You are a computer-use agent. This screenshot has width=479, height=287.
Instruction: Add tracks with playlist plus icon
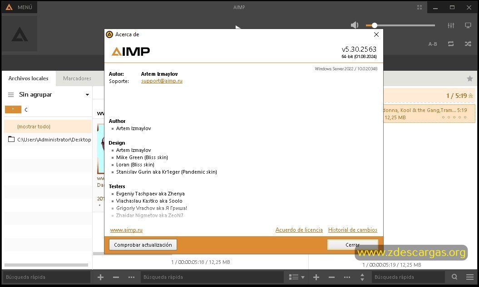[316, 277]
